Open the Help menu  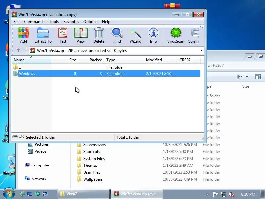point(106,22)
